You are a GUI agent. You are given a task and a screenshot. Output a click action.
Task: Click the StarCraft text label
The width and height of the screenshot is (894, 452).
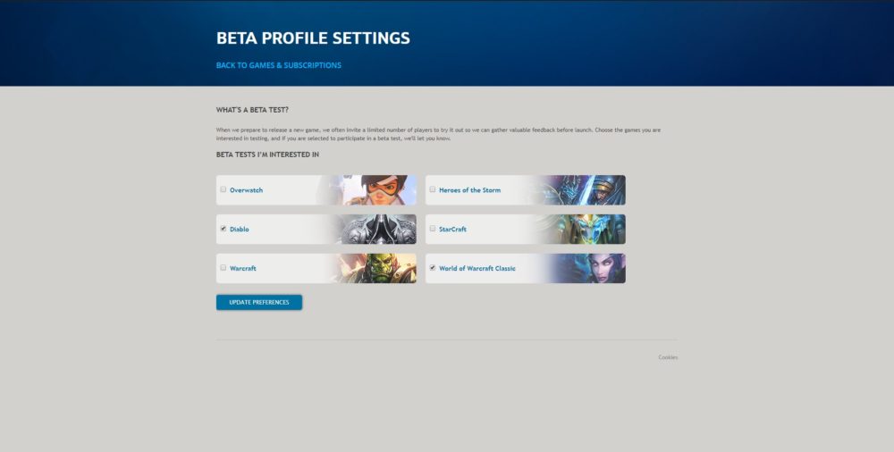click(452, 230)
